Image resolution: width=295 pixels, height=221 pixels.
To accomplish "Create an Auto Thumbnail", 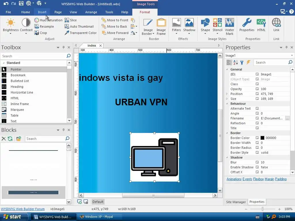I will 79,26.
